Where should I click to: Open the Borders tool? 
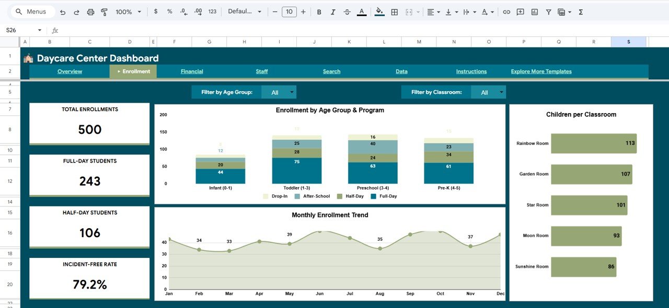tap(395, 11)
